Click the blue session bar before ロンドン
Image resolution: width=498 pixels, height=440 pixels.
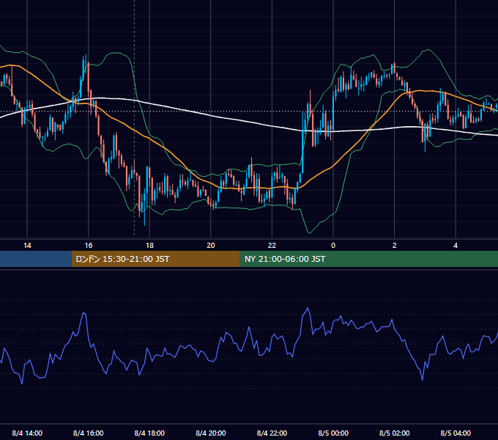(36, 259)
